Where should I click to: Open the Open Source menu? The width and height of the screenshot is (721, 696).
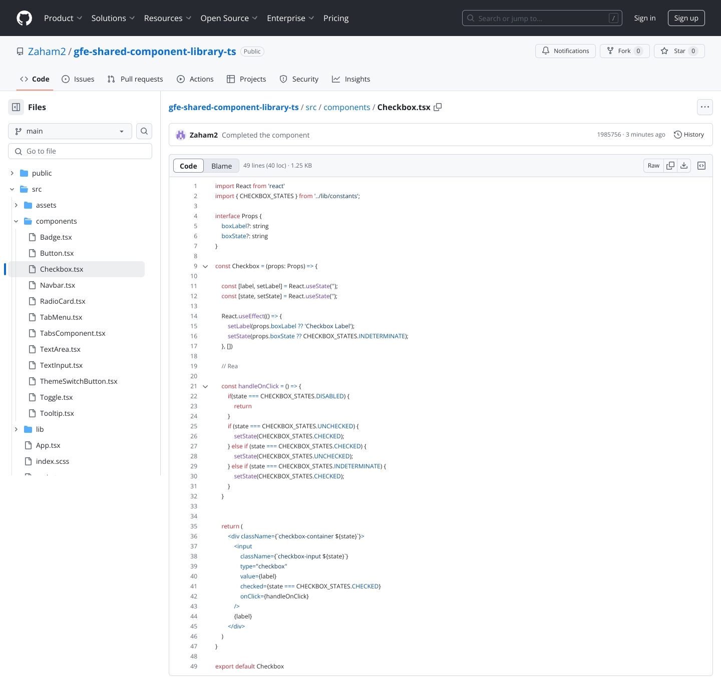(x=229, y=18)
